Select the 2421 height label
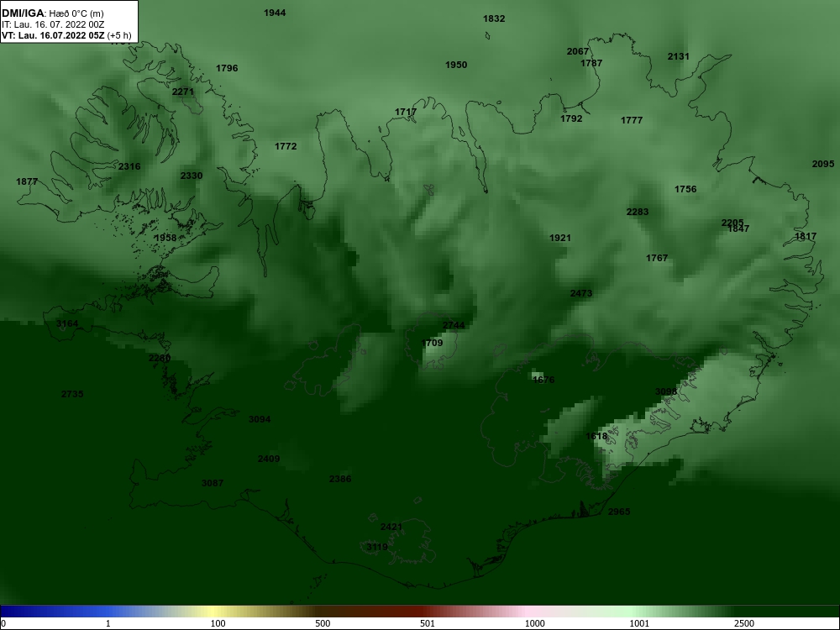 (x=391, y=528)
